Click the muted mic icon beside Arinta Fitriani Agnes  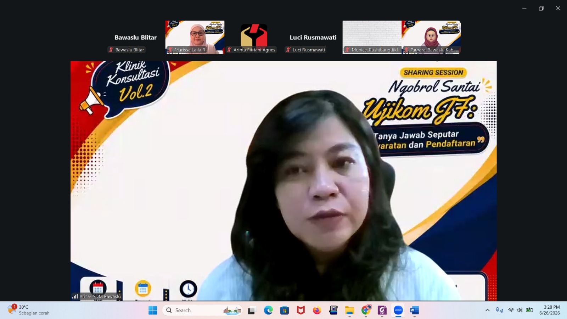[229, 50]
